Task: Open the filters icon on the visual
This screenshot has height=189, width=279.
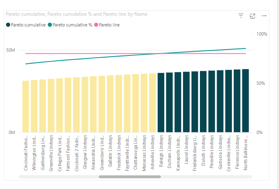Action: [241, 15]
